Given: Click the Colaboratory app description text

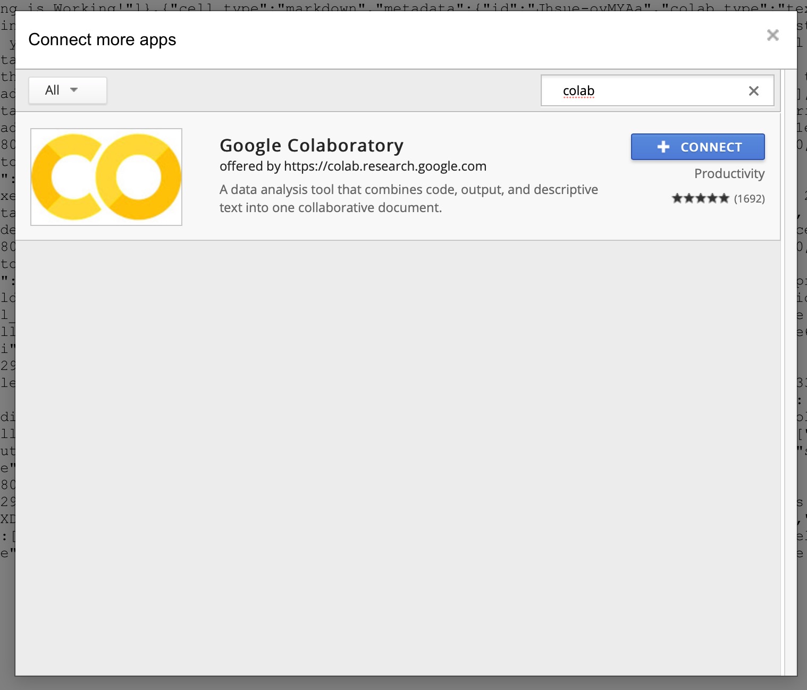Looking at the screenshot, I should [409, 199].
